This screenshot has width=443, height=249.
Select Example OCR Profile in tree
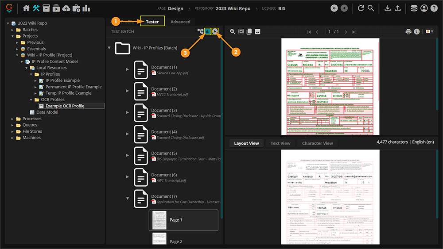point(65,106)
